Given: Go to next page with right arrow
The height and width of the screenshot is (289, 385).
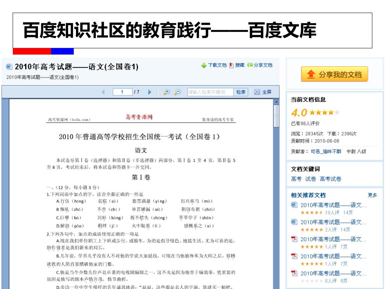Looking at the screenshot, I should point(150,92).
